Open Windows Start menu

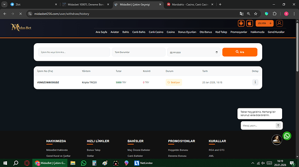[x=5, y=163]
